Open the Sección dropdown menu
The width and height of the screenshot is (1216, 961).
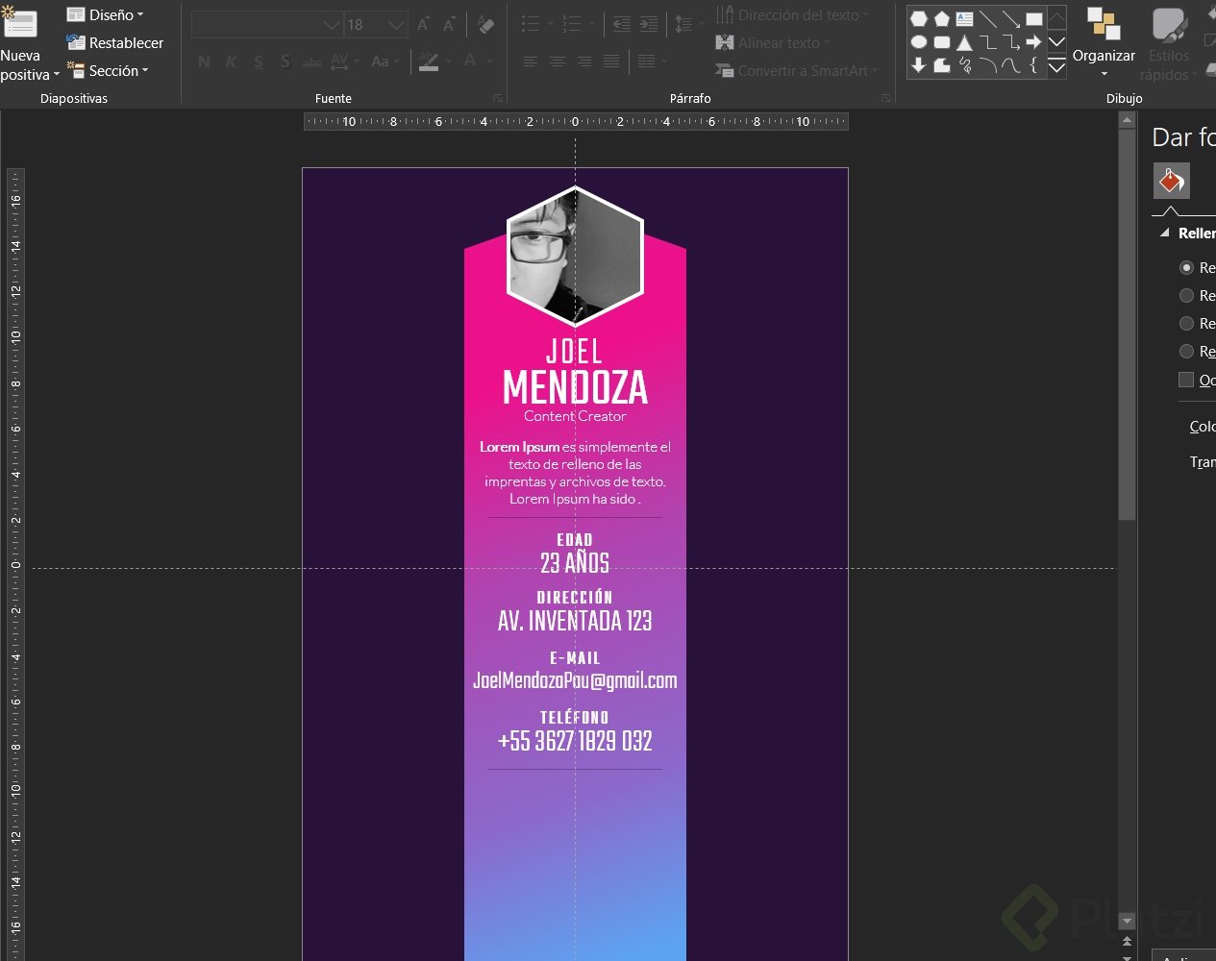[x=108, y=71]
